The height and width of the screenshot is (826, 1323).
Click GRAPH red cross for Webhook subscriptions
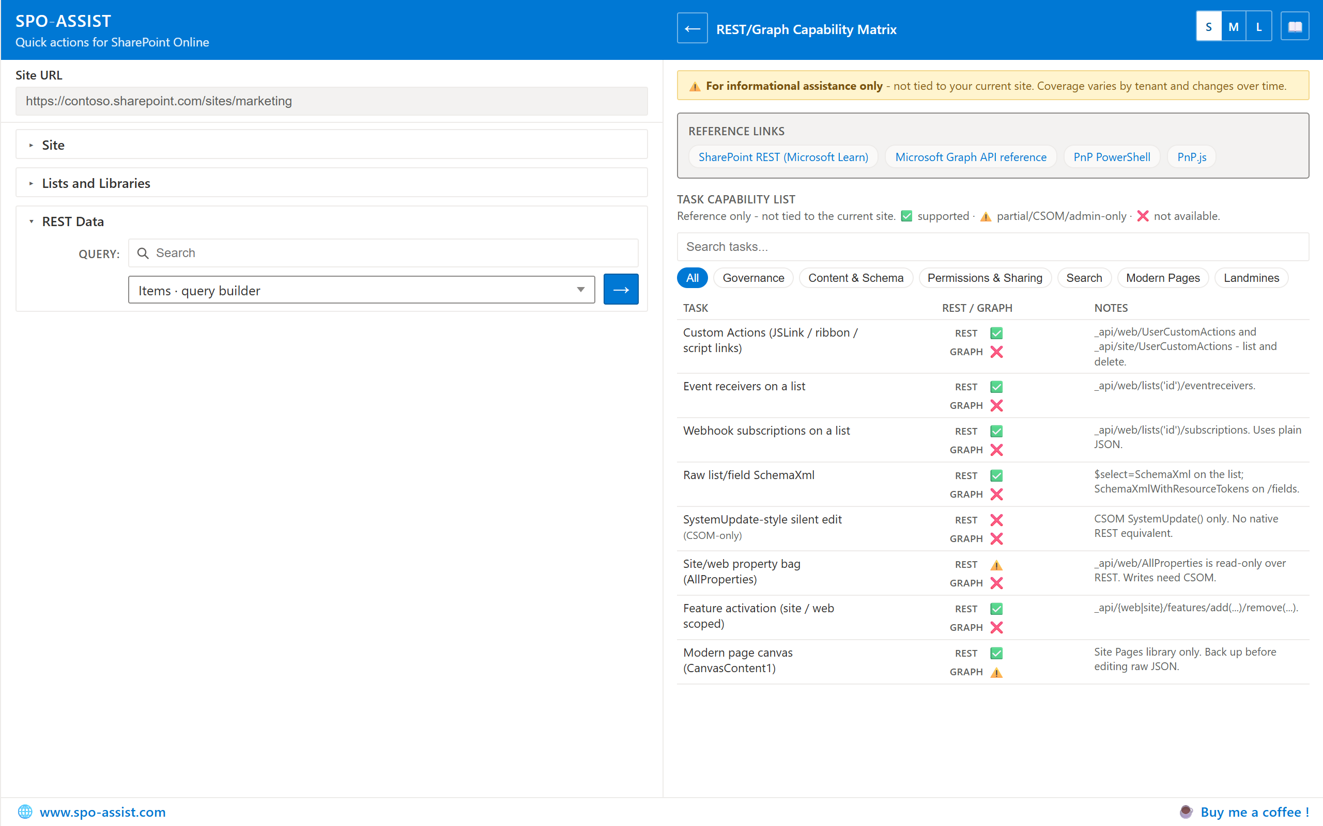(x=996, y=450)
